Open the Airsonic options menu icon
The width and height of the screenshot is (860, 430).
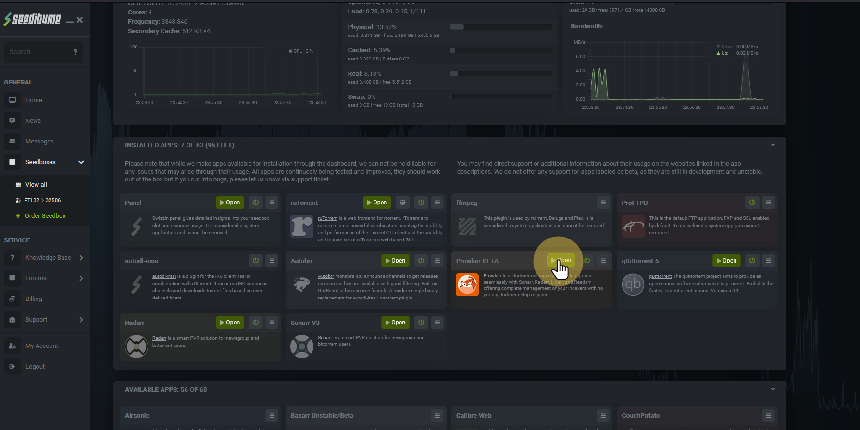pos(272,416)
